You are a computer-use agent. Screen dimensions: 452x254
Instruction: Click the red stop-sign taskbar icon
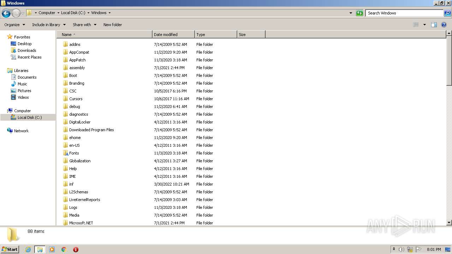(x=76, y=249)
